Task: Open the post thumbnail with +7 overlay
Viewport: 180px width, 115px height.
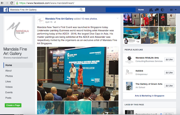Action: coord(105,107)
